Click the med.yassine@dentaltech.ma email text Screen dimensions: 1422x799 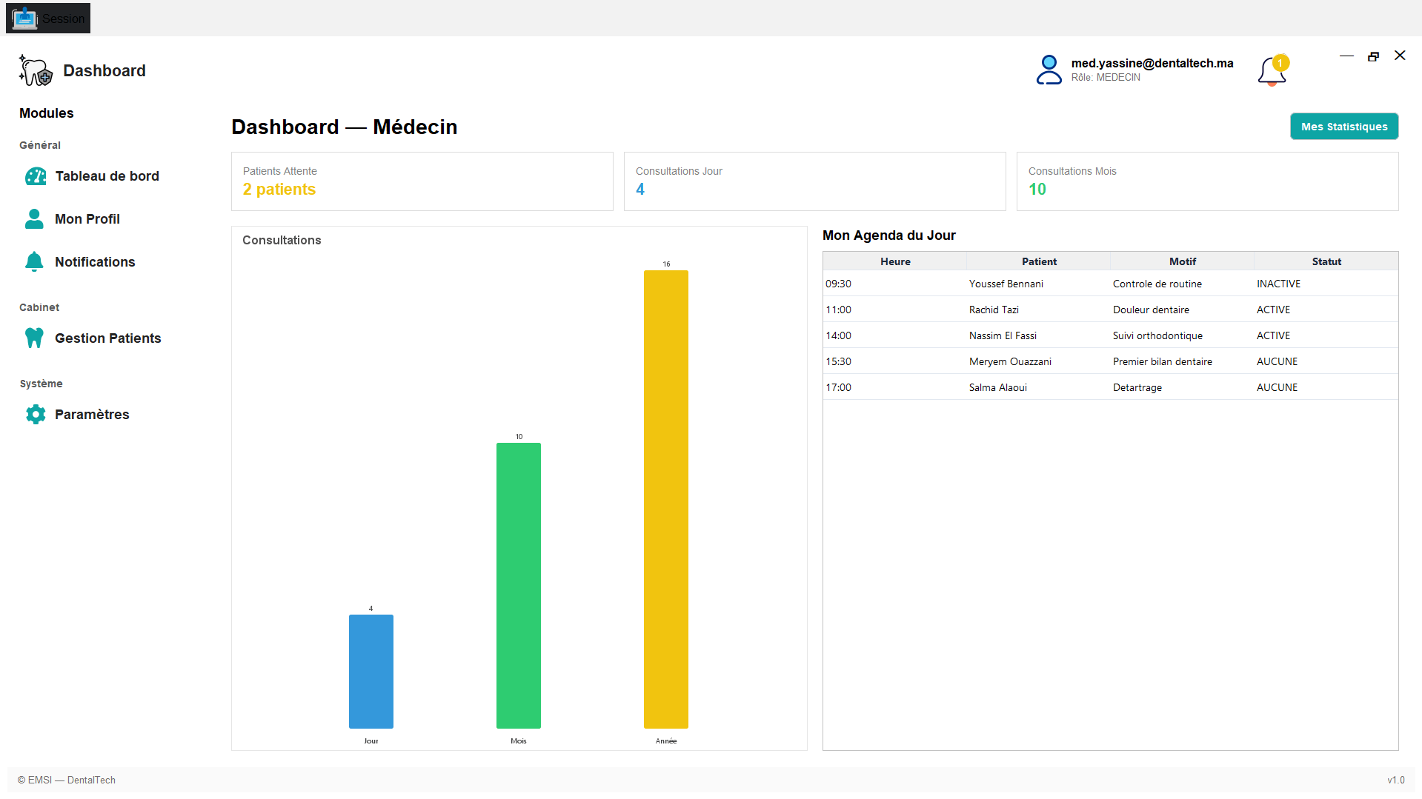pyautogui.click(x=1152, y=63)
